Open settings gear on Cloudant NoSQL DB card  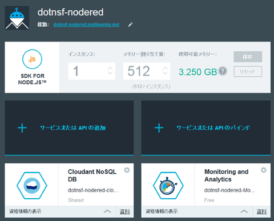127,170
